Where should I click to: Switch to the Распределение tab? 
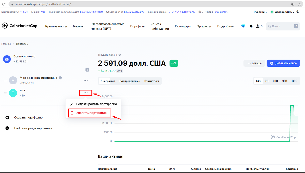[x=130, y=81]
